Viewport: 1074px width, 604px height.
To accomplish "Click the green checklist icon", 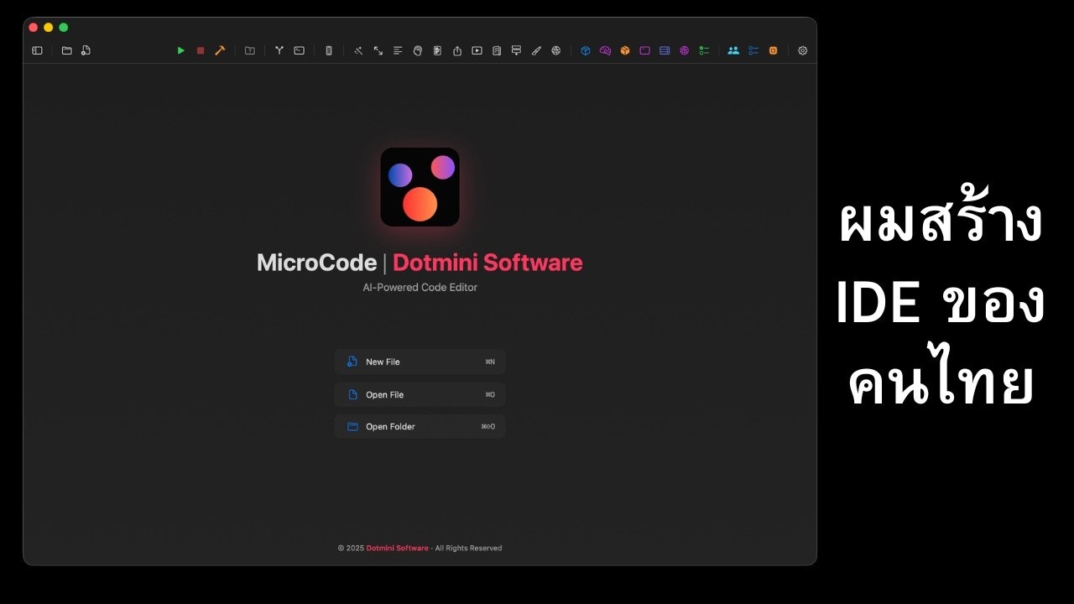I will pyautogui.click(x=704, y=50).
